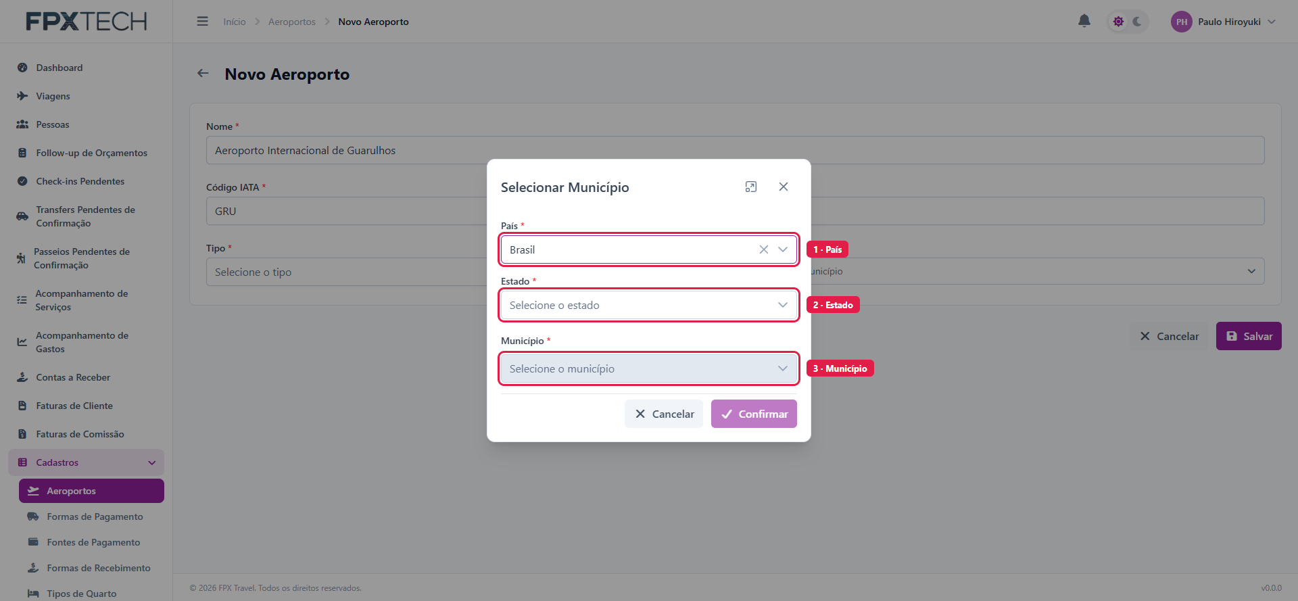The width and height of the screenshot is (1298, 601).
Task: Open Viagens in sidebar
Action: 86,96
